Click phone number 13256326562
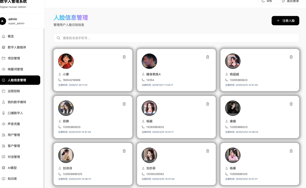Screen dimensions: 306x188 pos(155,174)
